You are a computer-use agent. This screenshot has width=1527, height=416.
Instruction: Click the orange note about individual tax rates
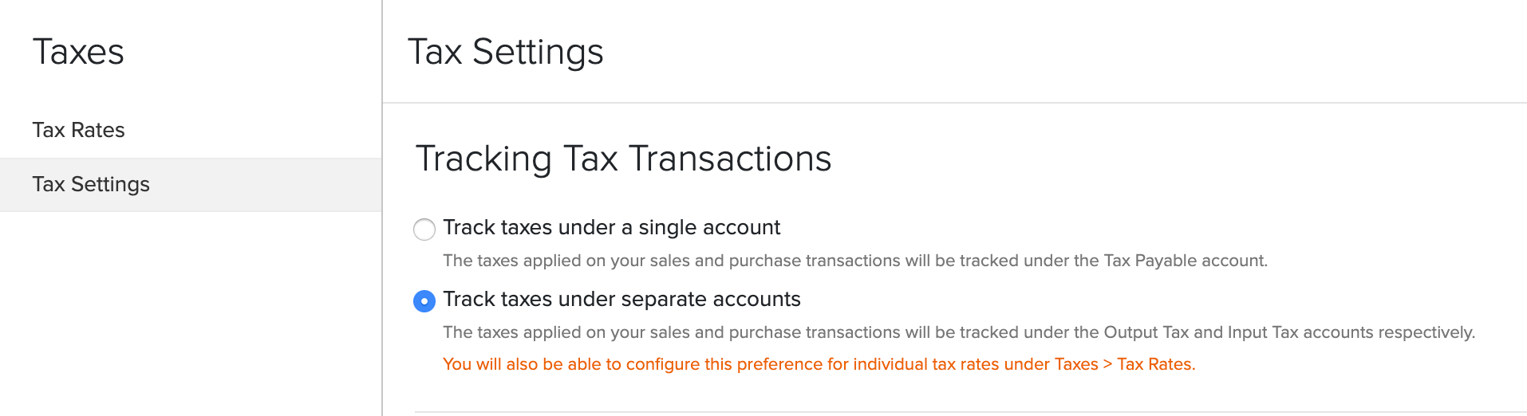point(819,364)
